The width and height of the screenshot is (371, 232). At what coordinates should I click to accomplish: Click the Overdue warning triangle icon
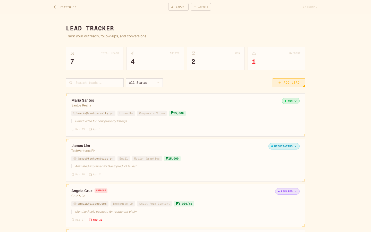[254, 53]
